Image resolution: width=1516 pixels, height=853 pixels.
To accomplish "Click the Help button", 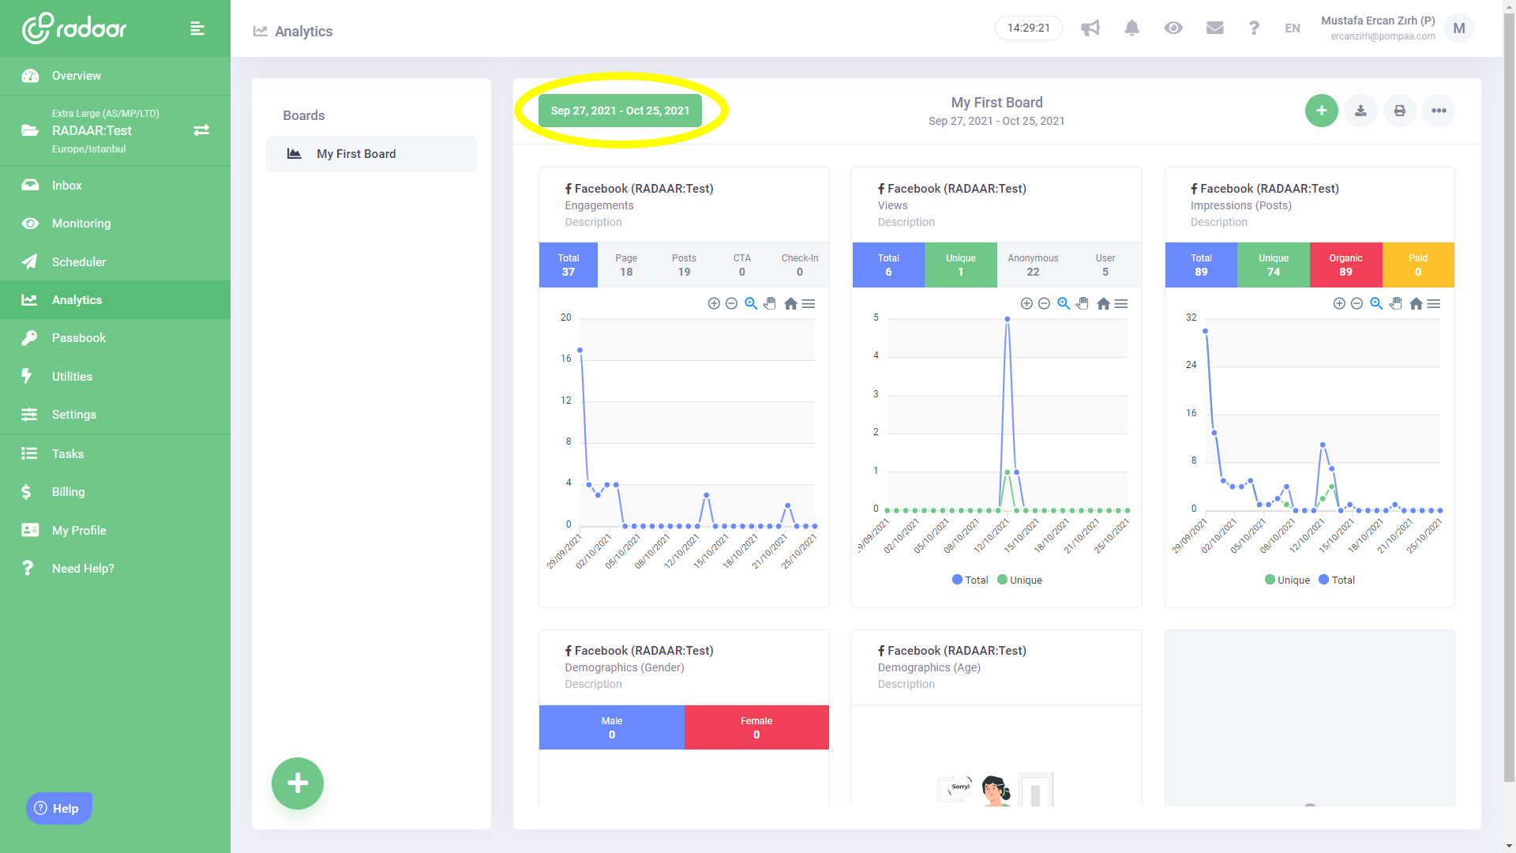I will pos(59,808).
